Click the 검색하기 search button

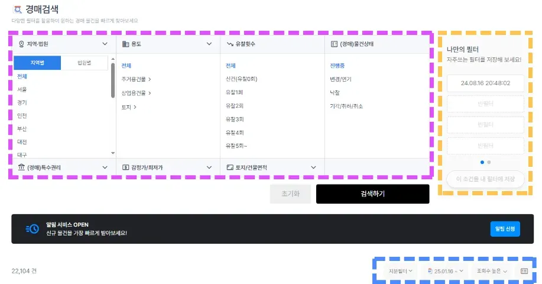[x=372, y=193]
